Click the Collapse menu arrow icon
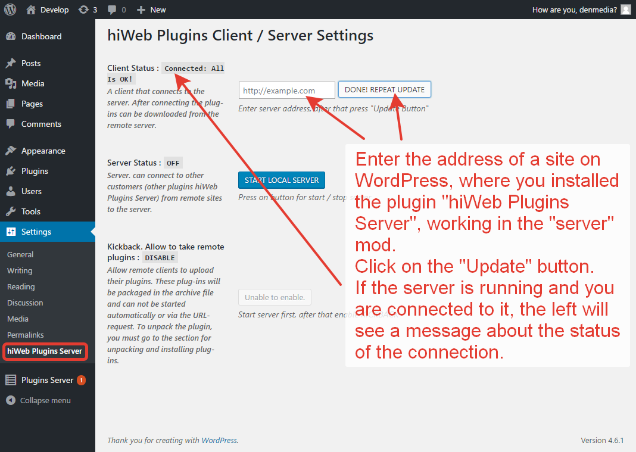The width and height of the screenshot is (636, 452). (11, 400)
